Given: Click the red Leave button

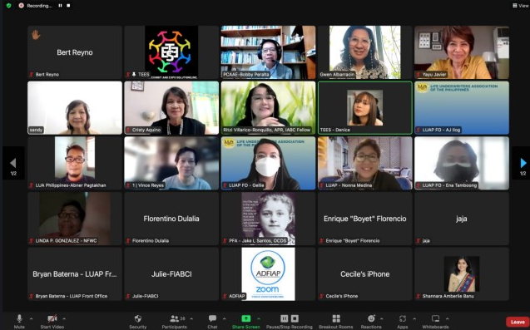Looking at the screenshot, I should coord(518,322).
